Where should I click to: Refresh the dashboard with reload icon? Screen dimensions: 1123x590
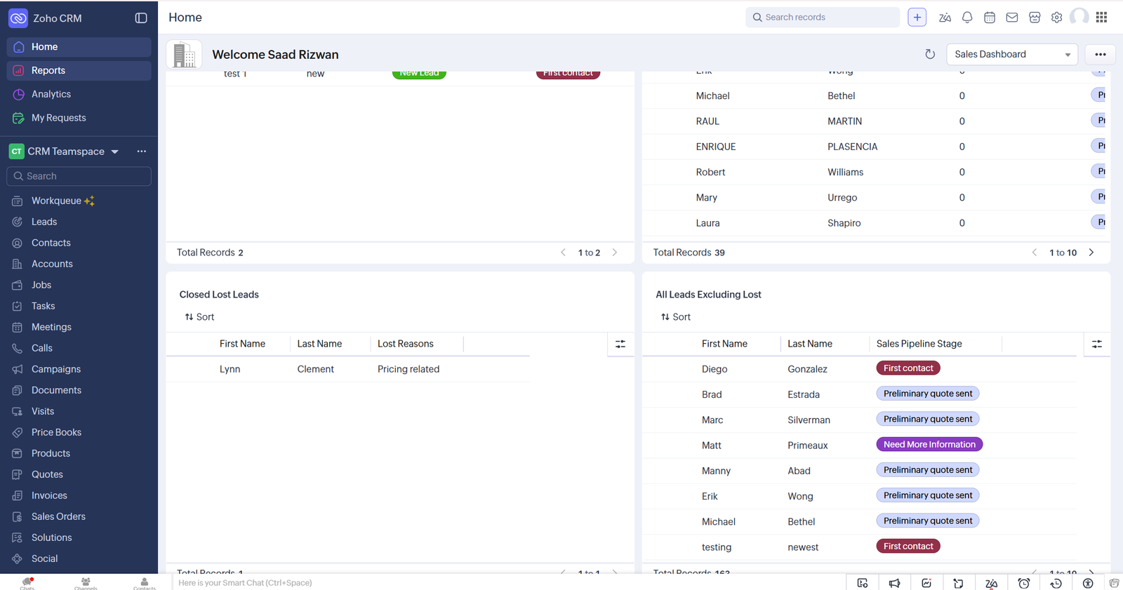[x=930, y=54]
